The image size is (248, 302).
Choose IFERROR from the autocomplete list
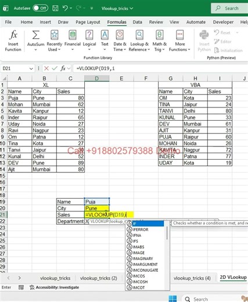145,229
